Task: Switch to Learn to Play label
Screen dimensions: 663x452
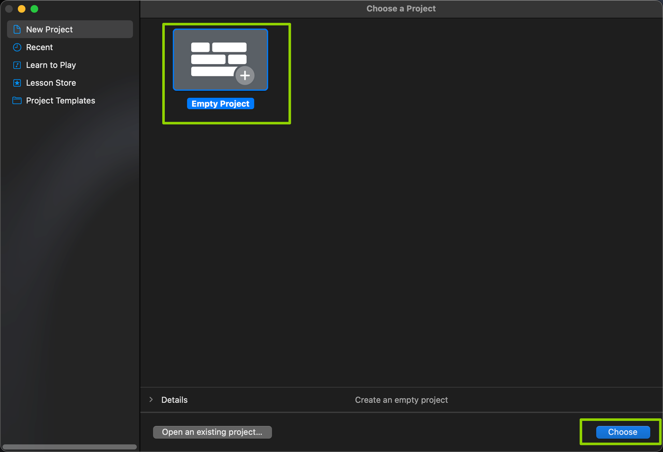Action: point(51,65)
